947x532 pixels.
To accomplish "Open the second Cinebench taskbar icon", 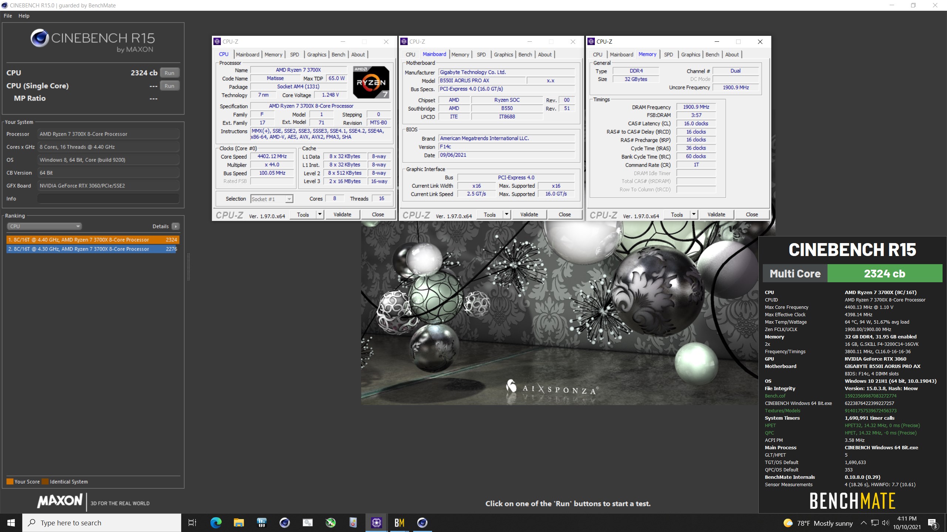I will click(x=422, y=522).
